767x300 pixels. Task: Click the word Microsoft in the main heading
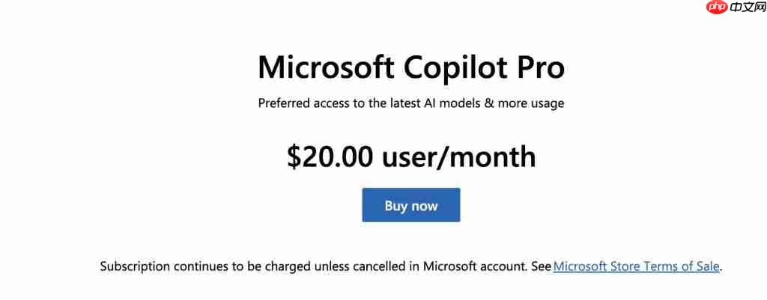[327, 68]
